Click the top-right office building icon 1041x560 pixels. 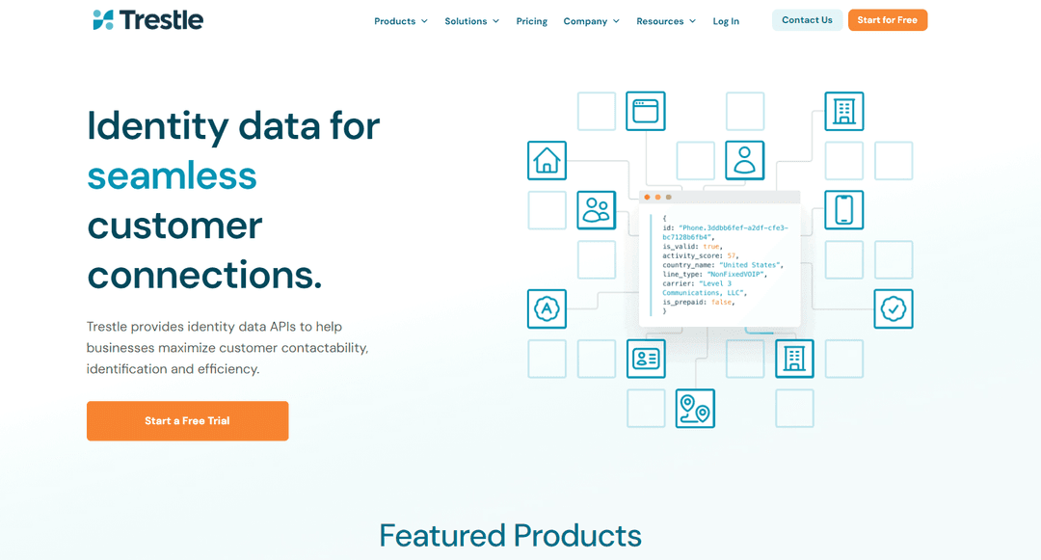843,111
